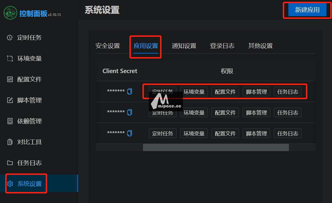The image size is (332, 203).
Task: Copy the first row's Client Secret
Action: [x=129, y=91]
